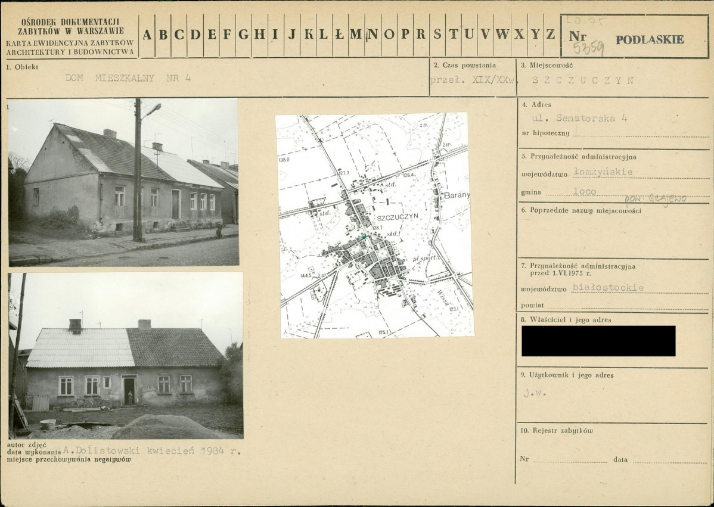Viewport: 714px width, 507px height.
Task: Click the letter Z index box
Action: (551, 35)
